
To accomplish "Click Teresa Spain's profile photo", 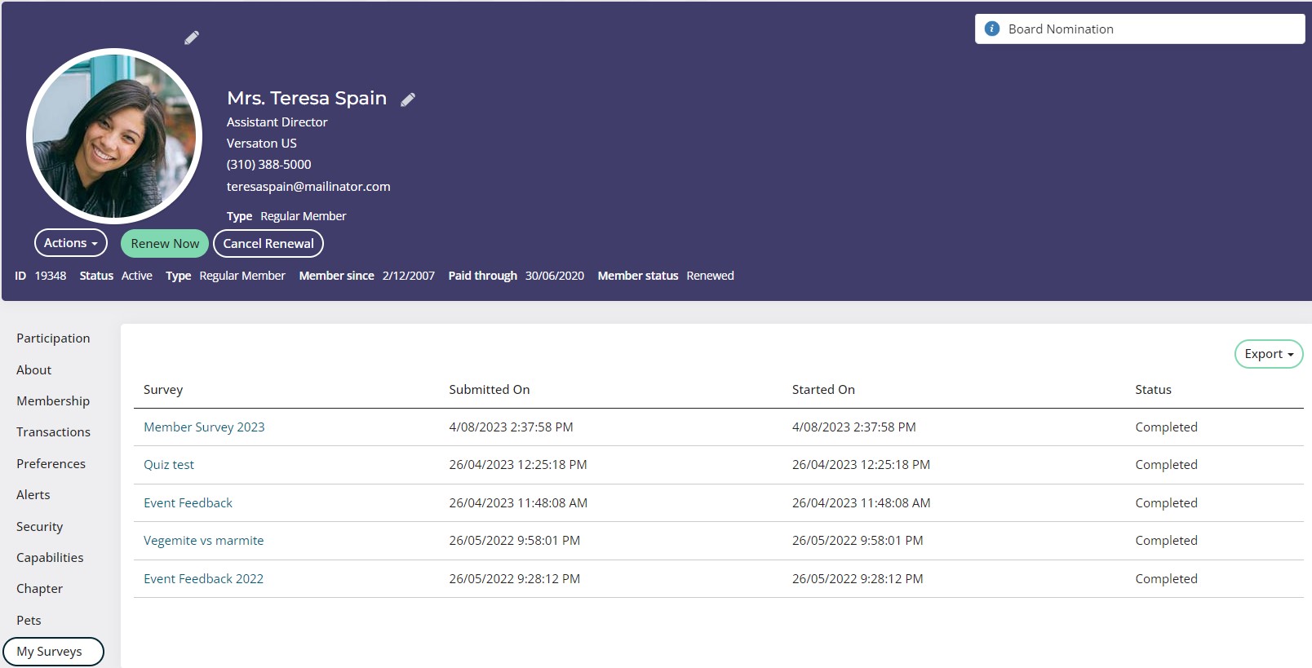I will pyautogui.click(x=114, y=135).
